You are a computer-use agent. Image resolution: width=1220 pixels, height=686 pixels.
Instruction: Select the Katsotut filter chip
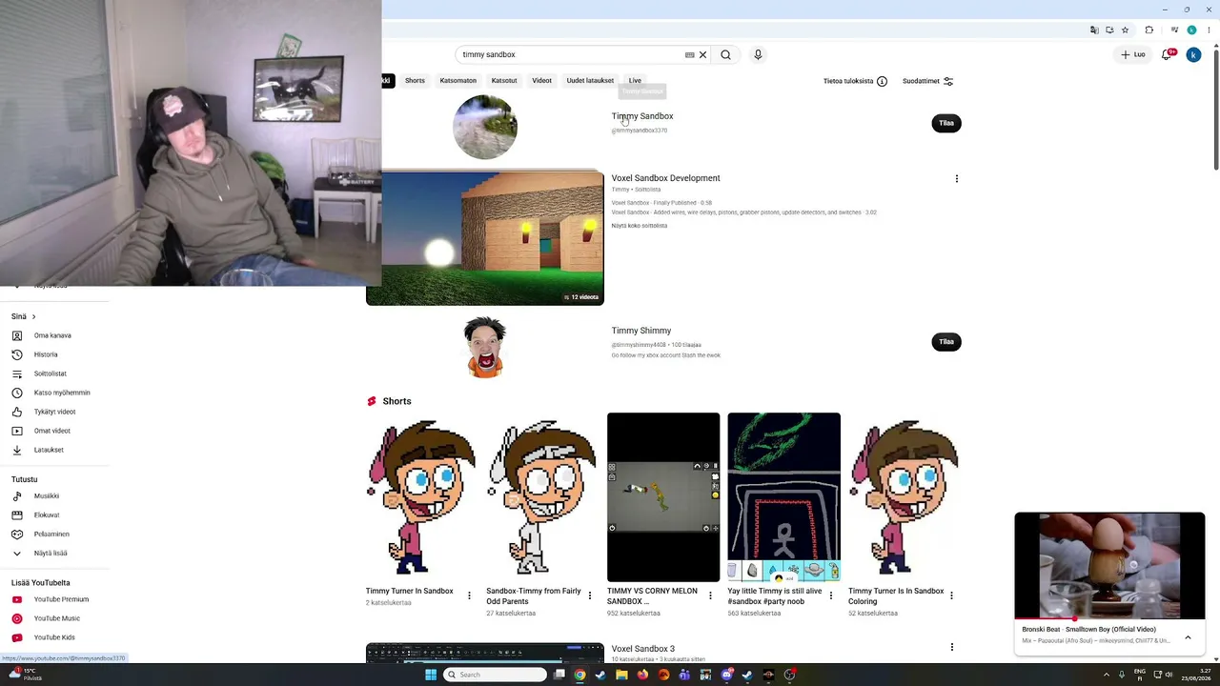(x=504, y=80)
